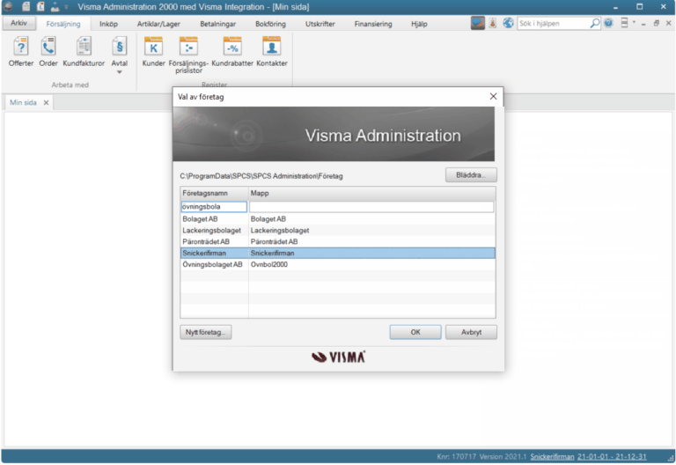The image size is (676, 465).
Task: Click the blue help question-mark icon
Action: pos(608,23)
